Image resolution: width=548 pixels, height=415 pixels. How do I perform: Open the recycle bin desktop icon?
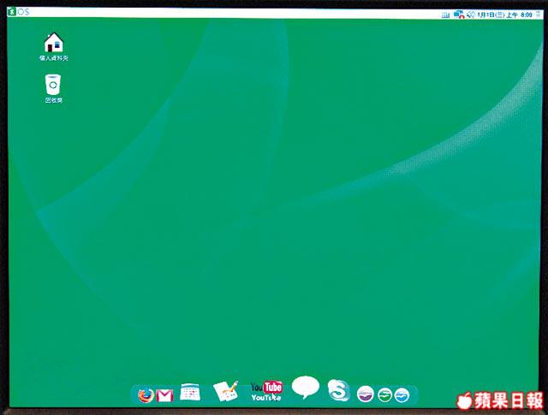[x=53, y=84]
